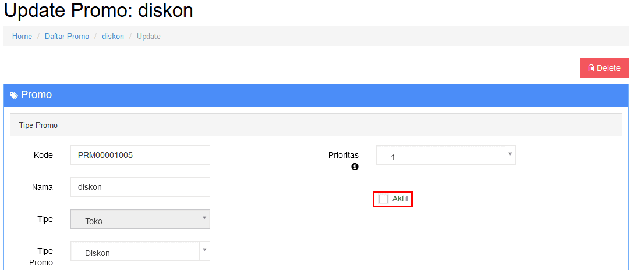
Task: Go to Home in breadcrumb
Action: [22, 37]
